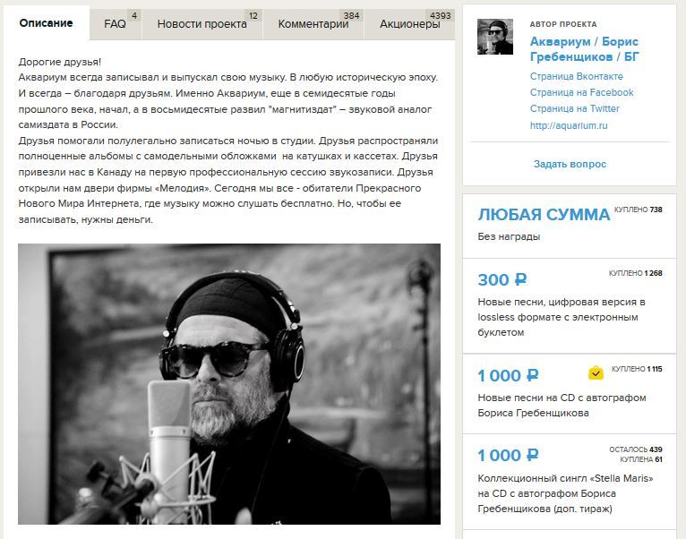Open the Новости проекта tab
The image size is (686, 539).
click(x=202, y=23)
